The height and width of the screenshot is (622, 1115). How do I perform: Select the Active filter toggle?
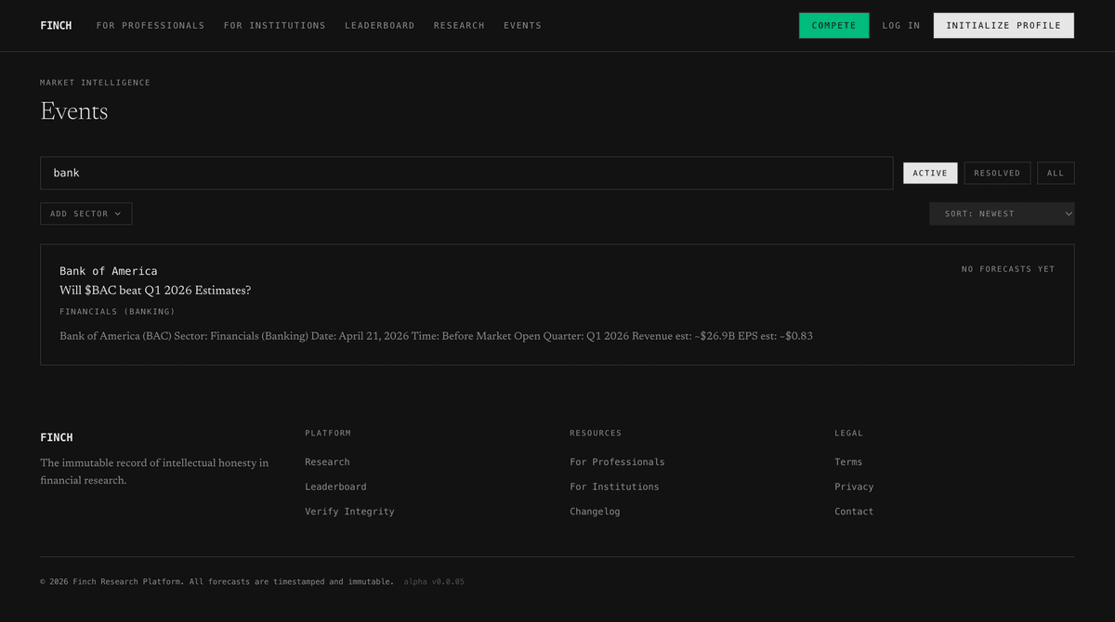[929, 173]
